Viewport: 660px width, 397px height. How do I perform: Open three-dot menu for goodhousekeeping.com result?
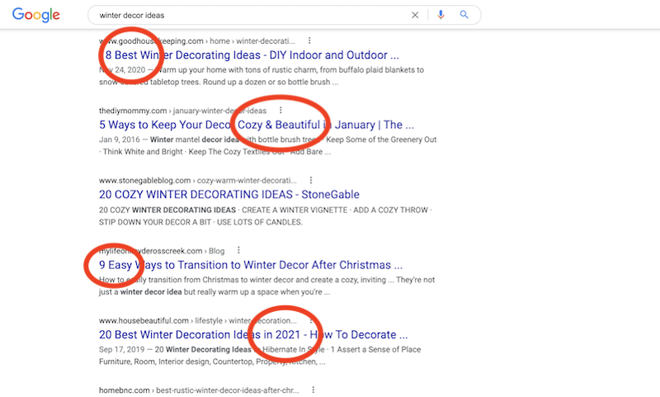pos(309,40)
